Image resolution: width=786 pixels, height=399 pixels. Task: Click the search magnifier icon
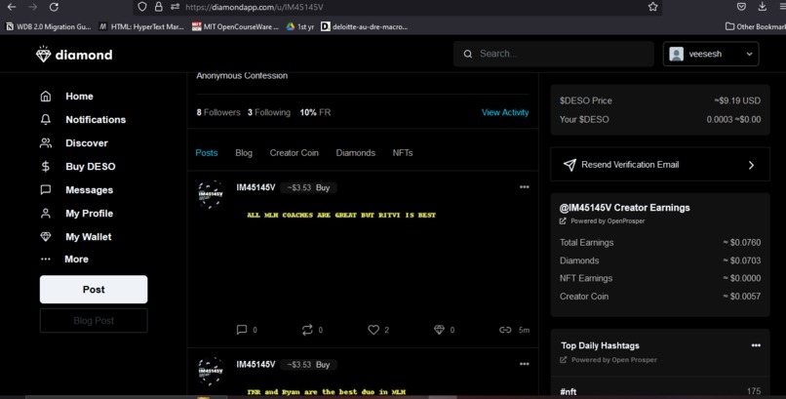coord(468,54)
